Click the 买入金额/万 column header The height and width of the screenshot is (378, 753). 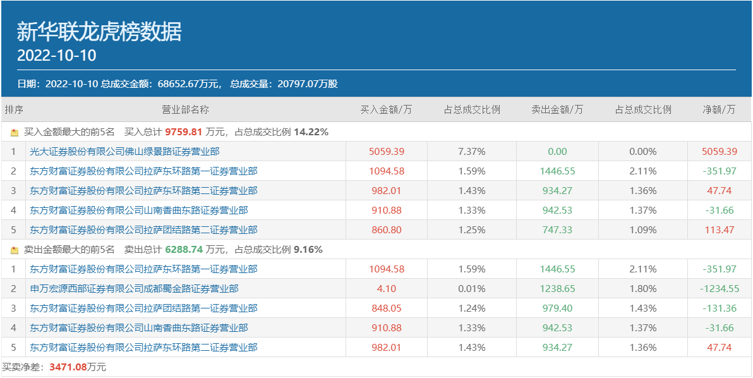click(386, 110)
